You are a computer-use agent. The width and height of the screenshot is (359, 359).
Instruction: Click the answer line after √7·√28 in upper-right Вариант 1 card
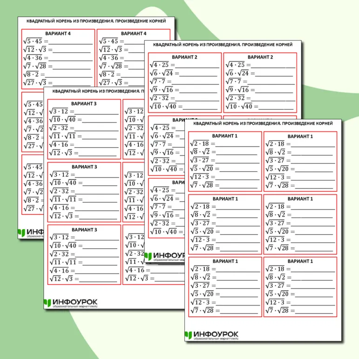314,188
